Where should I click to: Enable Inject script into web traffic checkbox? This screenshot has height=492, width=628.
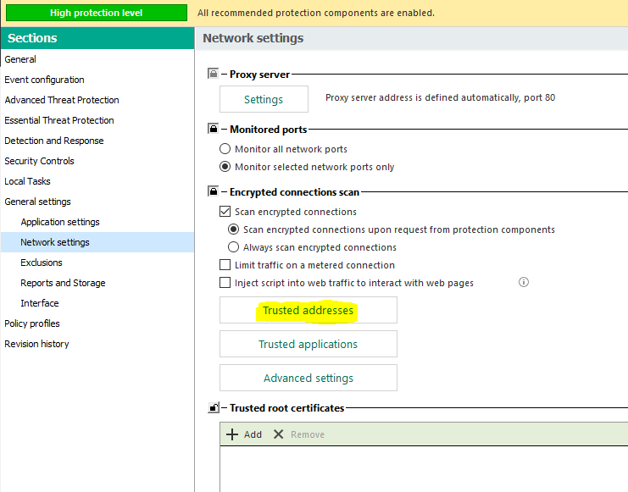225,283
